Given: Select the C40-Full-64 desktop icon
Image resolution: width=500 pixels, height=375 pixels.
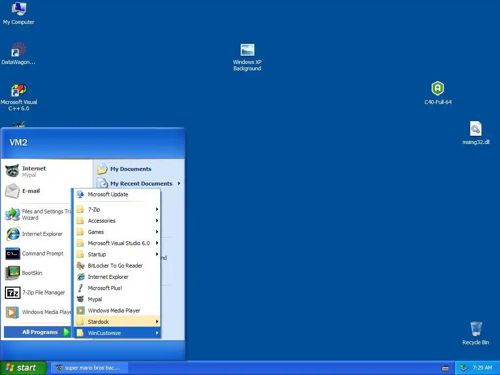Looking at the screenshot, I should pos(438,92).
